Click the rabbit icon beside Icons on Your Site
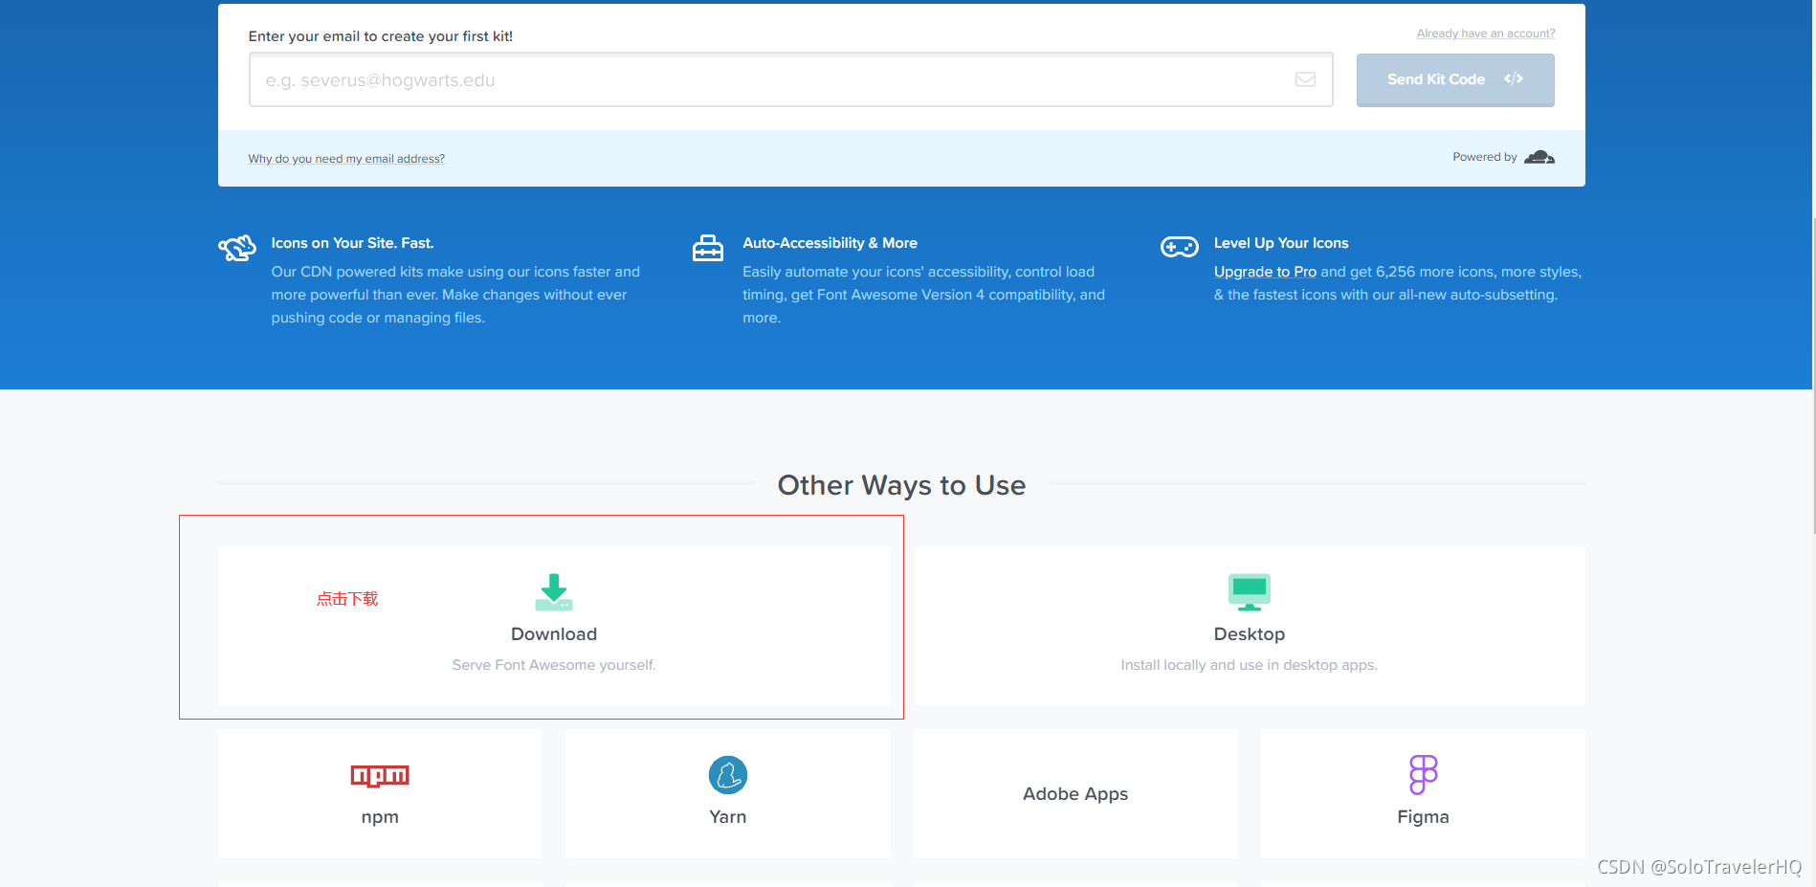Screen dimensions: 1816x887 click(237, 248)
